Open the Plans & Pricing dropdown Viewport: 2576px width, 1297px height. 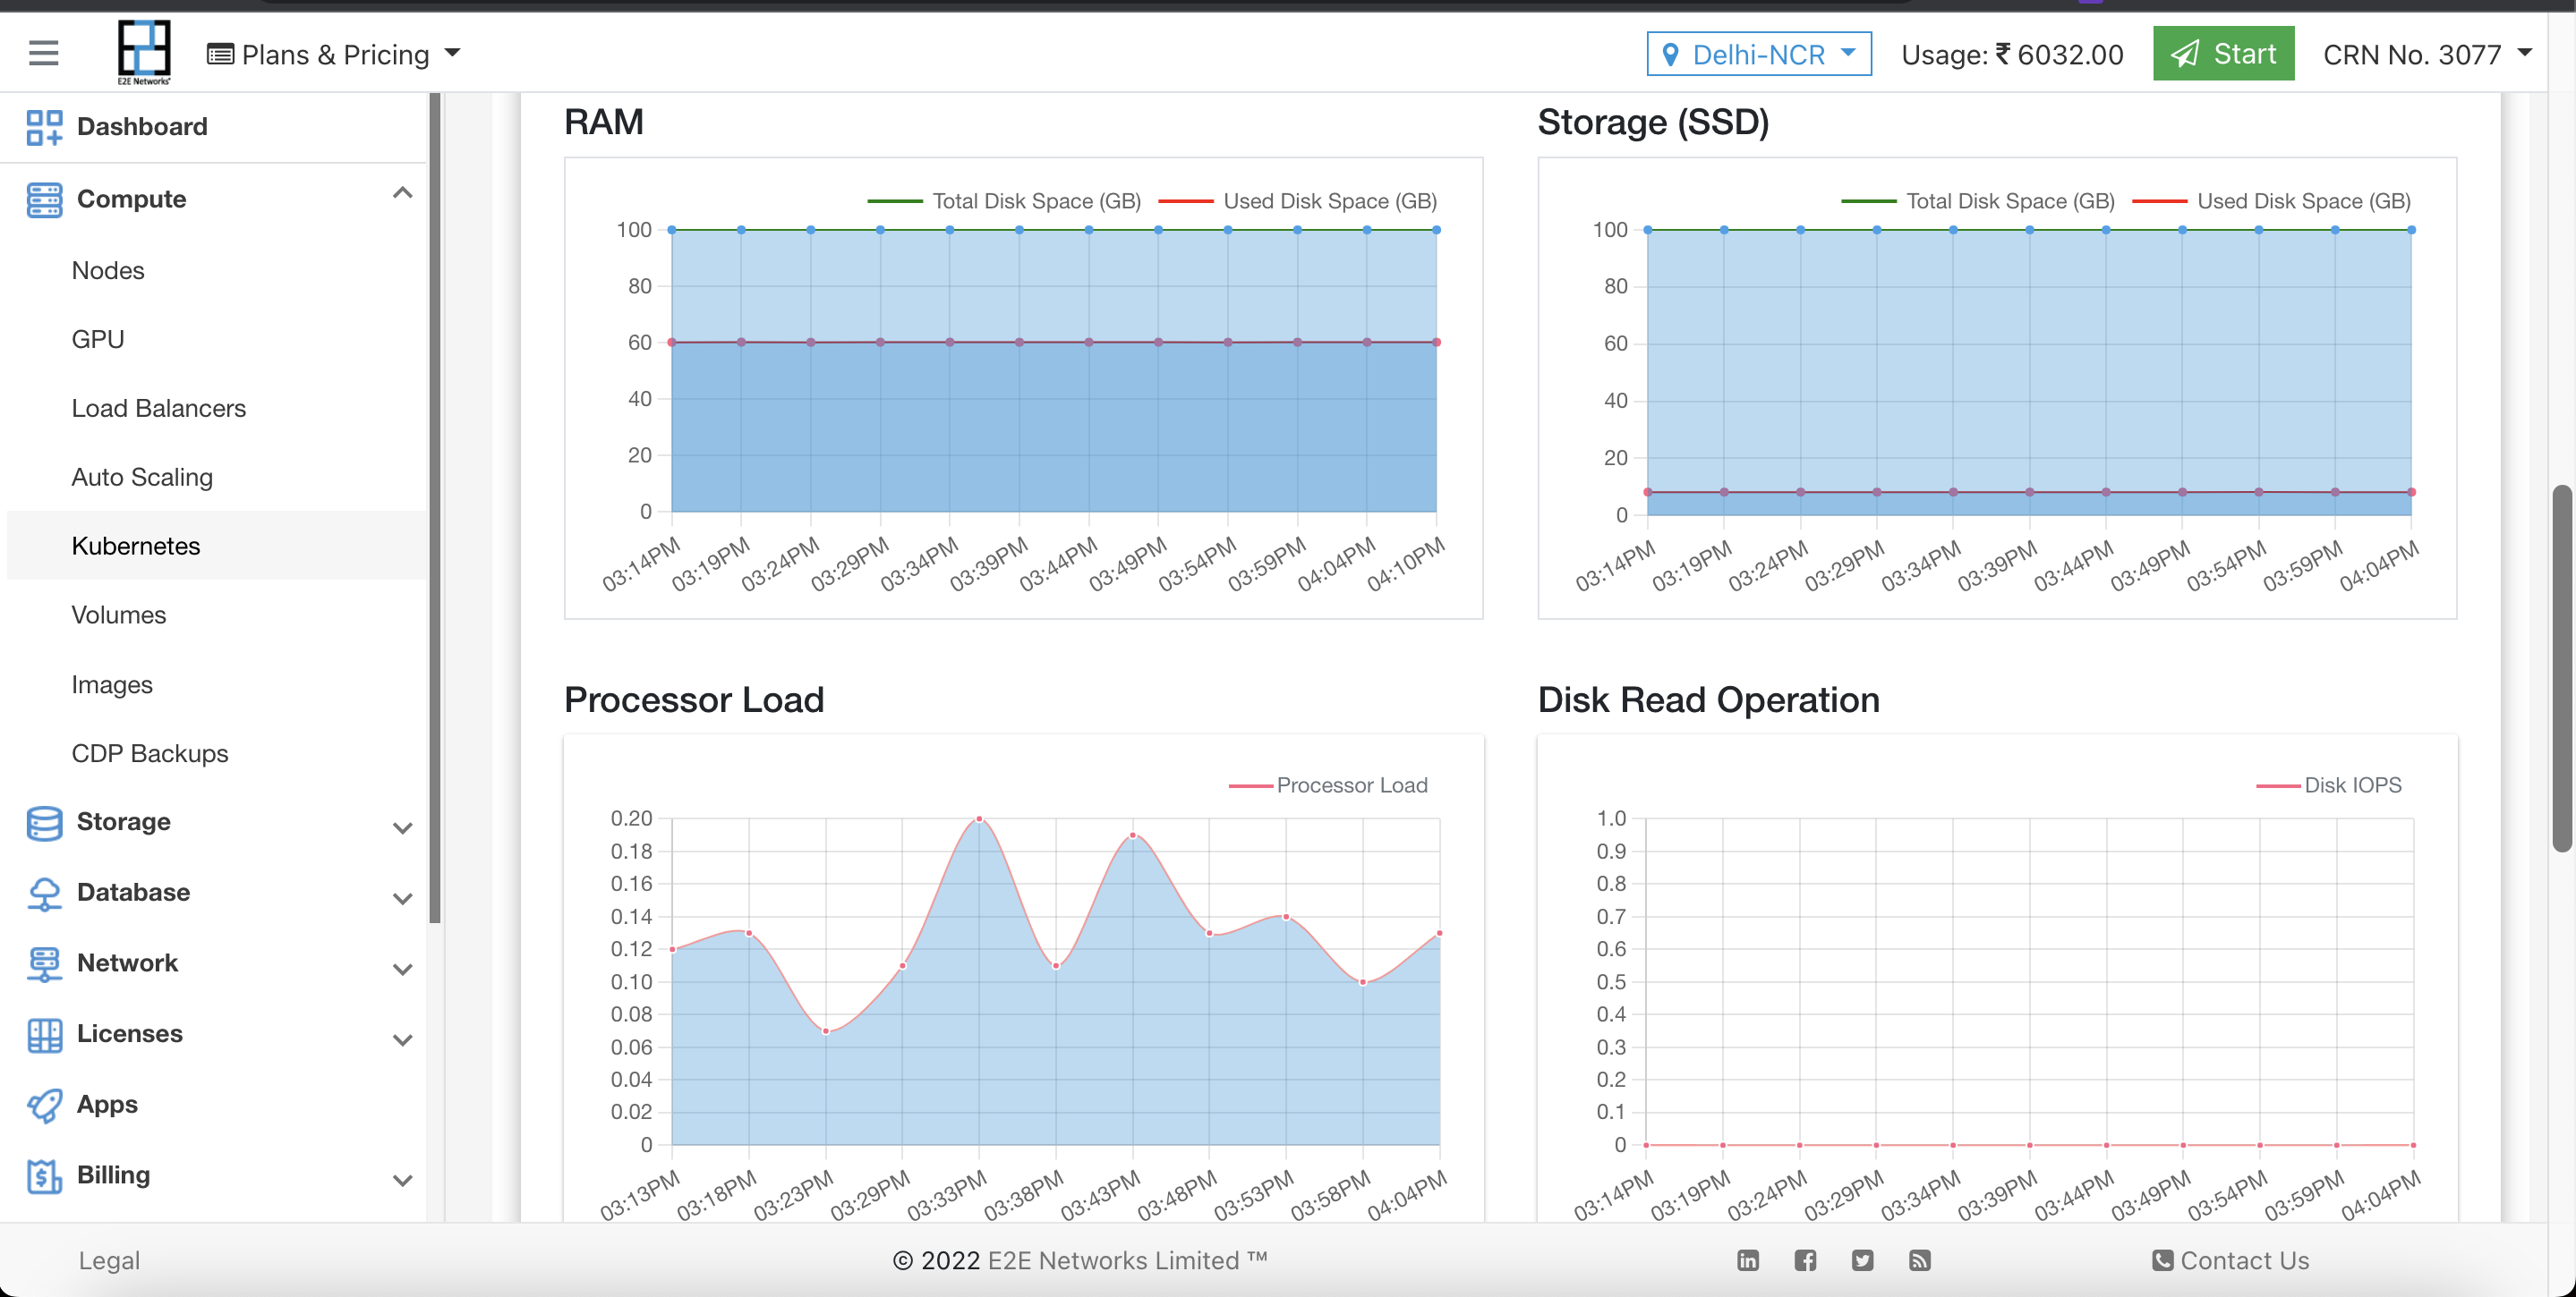coord(333,54)
